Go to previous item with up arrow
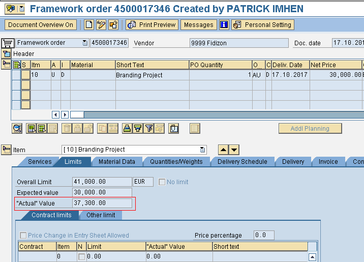Image resolution: width=364 pixels, height=262 pixels. [223, 150]
